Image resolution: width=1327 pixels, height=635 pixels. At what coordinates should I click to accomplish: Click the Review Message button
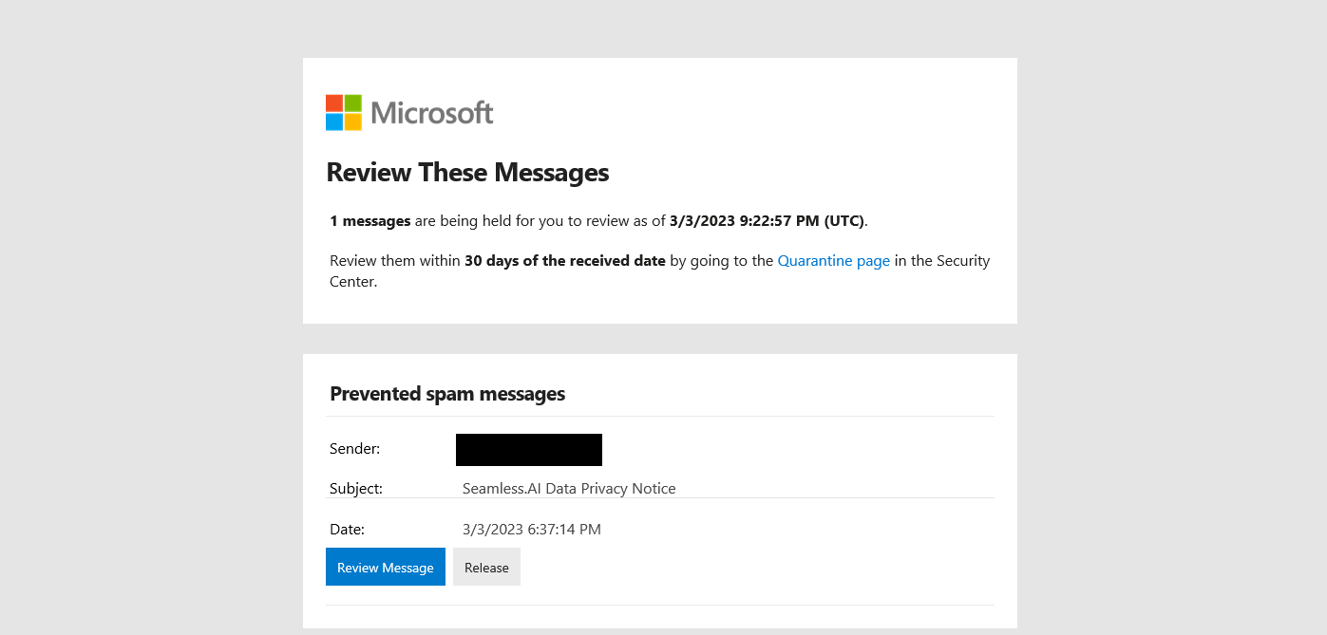click(x=385, y=567)
